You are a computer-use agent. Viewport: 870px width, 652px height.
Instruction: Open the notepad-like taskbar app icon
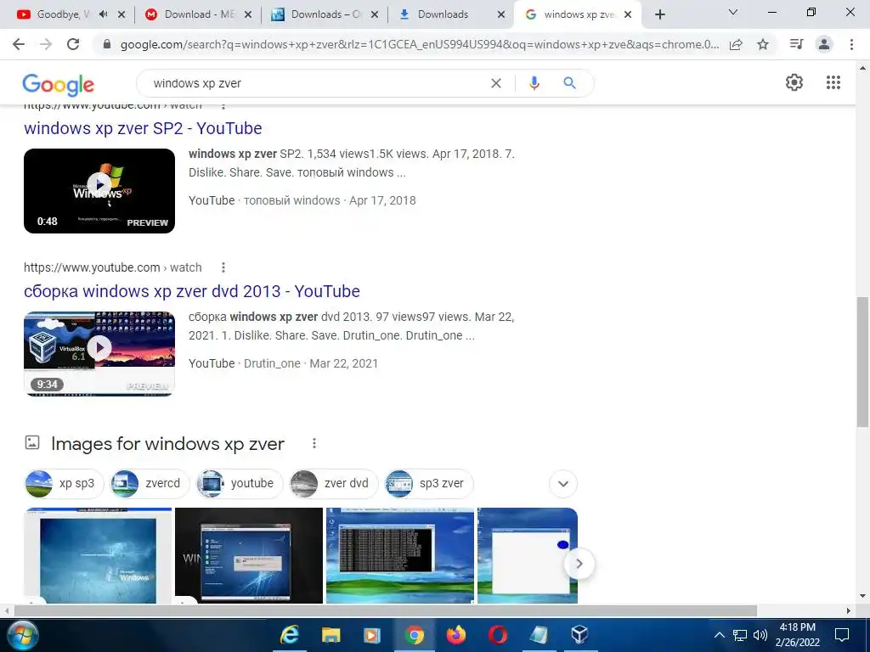click(538, 635)
